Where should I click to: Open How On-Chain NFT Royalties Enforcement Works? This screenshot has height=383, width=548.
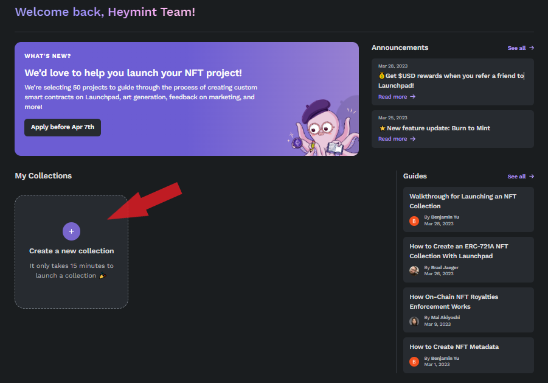tap(454, 301)
